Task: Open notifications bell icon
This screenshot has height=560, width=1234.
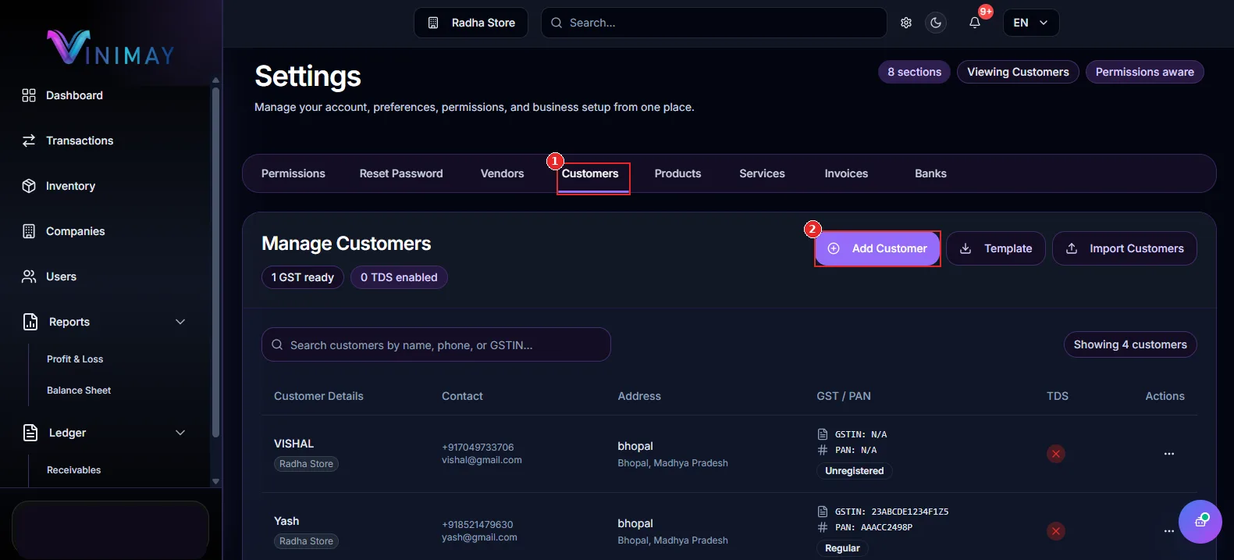Action: 975,23
